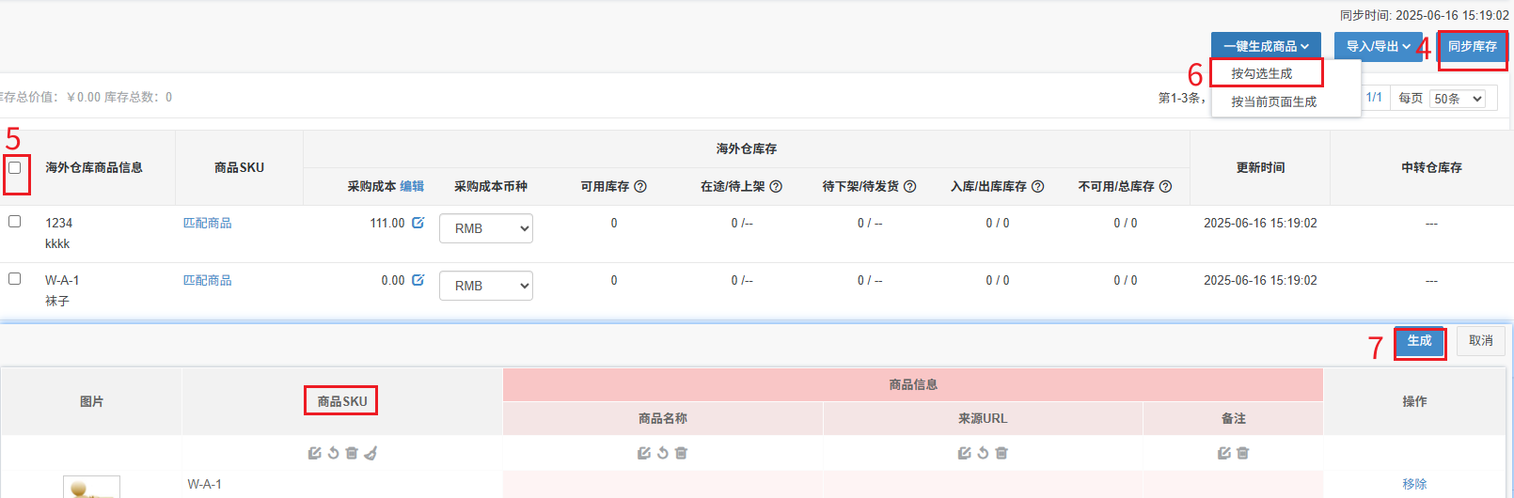The width and height of the screenshot is (1514, 498).
Task: Expand the 导入/导出 dropdown button
Action: pyautogui.click(x=1379, y=46)
